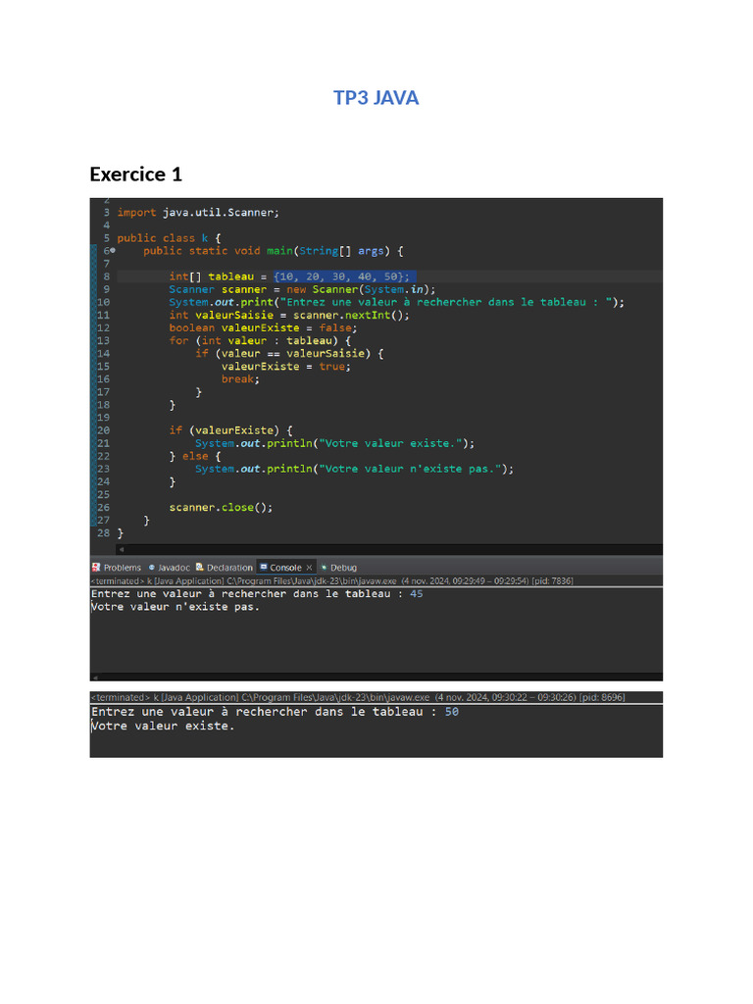This screenshot has height=1004, width=753.
Task: Click the override marker beside line 6
Action: point(113,250)
